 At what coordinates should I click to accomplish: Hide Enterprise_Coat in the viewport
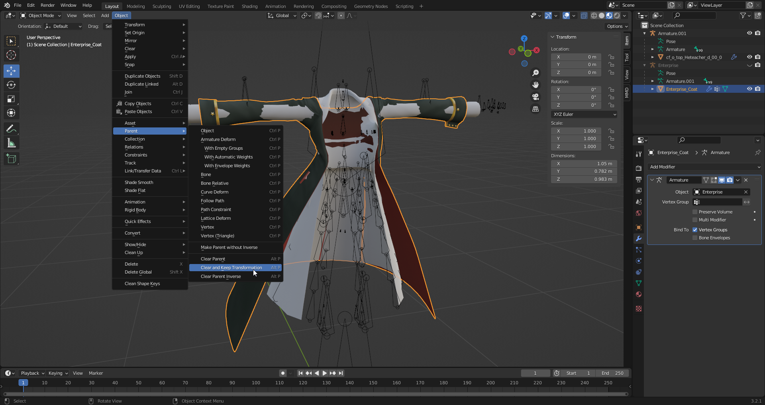[749, 89]
